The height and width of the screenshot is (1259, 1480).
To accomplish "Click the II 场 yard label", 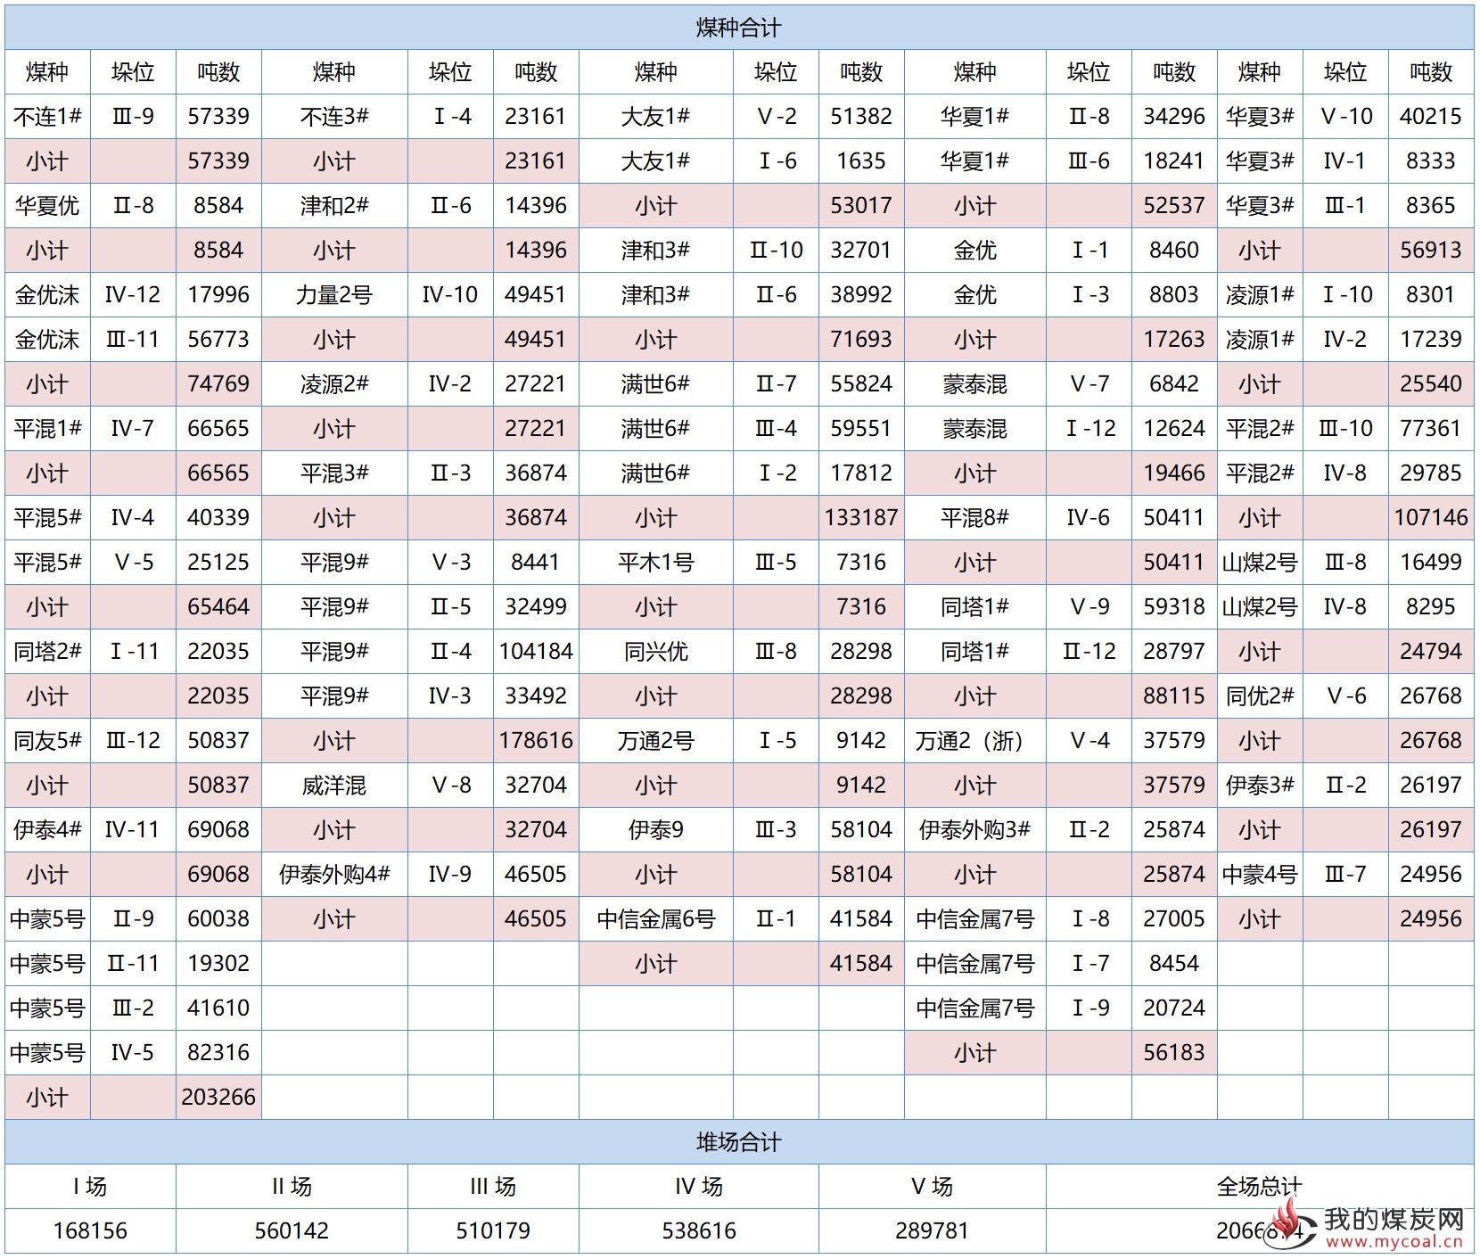I will point(292,1187).
